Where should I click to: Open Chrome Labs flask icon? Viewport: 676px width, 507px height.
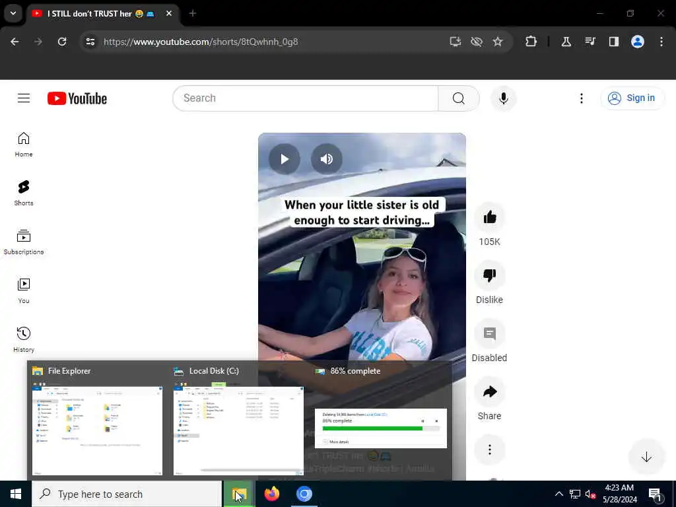pyautogui.click(x=566, y=42)
